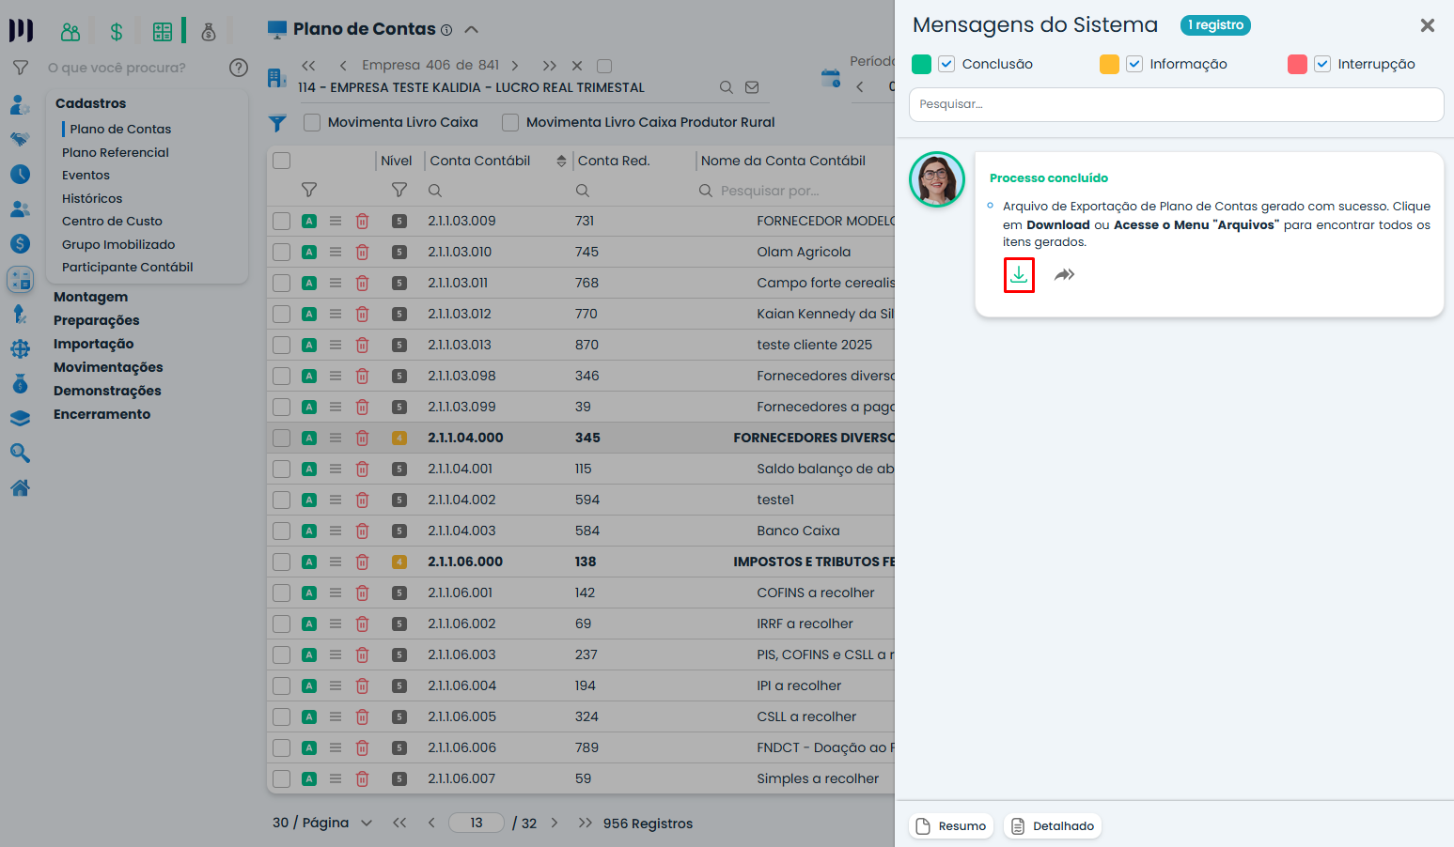This screenshot has width=1454, height=847.
Task: Delete account row 2.1.1.03.009
Action: point(362,222)
